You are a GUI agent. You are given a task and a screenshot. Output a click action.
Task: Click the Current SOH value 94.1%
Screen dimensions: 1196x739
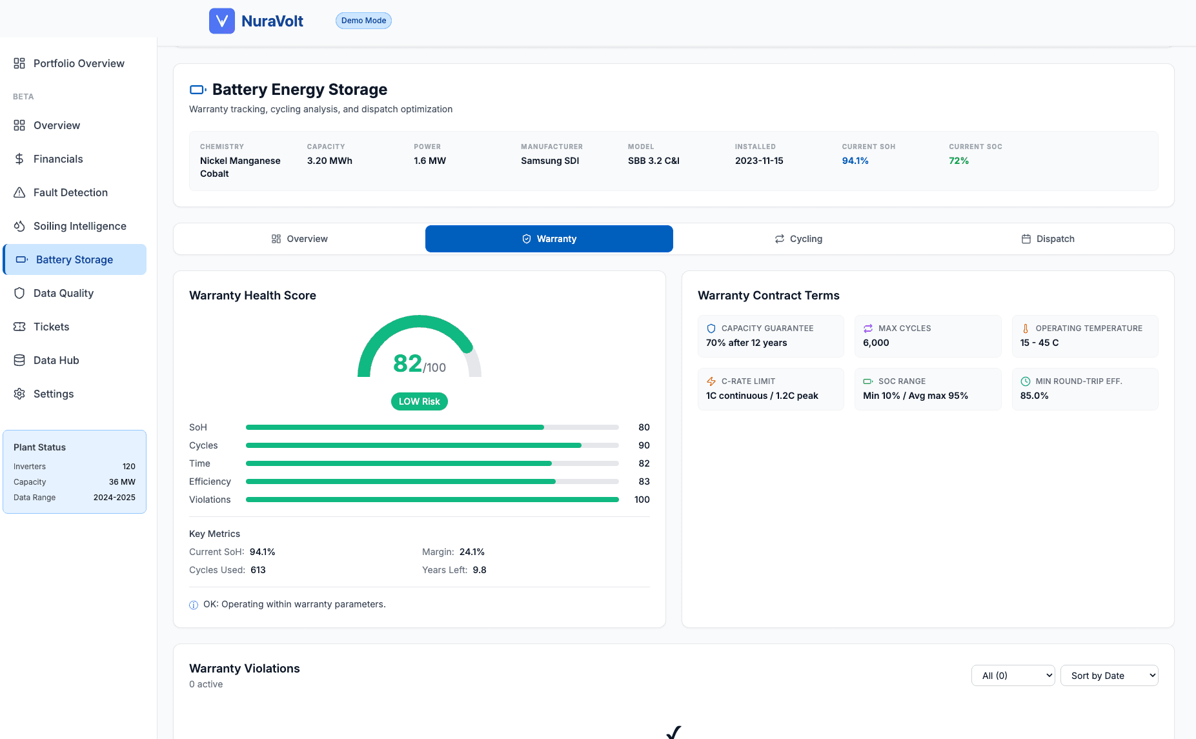click(855, 161)
